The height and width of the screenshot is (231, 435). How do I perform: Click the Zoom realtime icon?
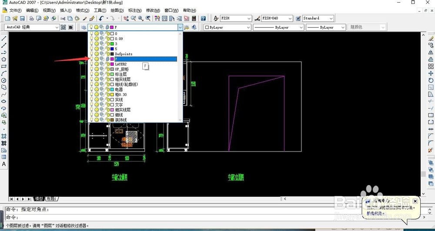pyautogui.click(x=134, y=18)
